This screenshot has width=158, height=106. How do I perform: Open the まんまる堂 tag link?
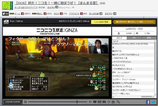[x=94, y=14]
